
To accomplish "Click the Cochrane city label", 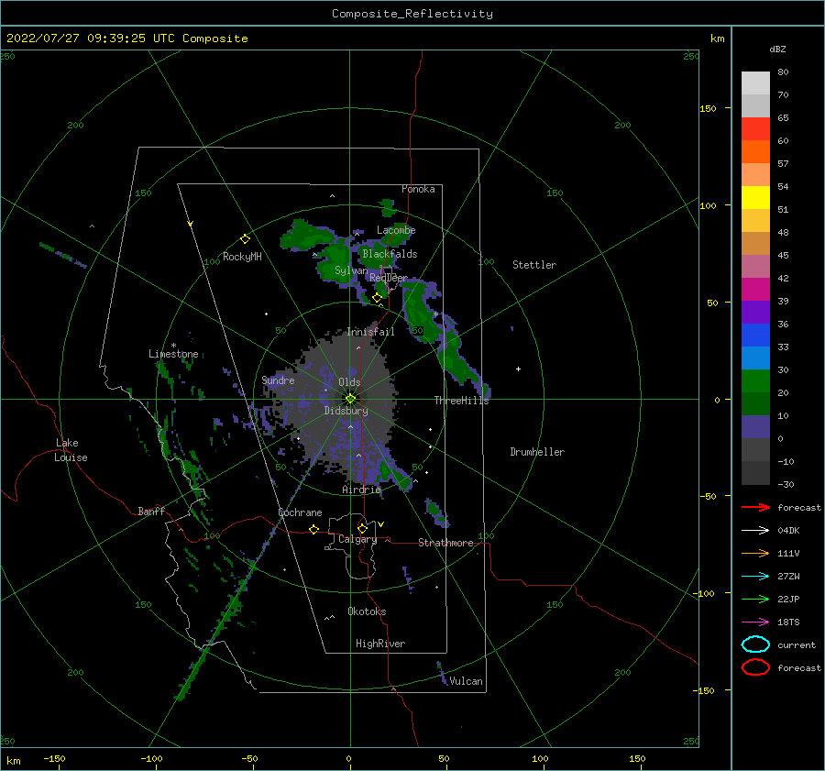I will pyautogui.click(x=300, y=512).
